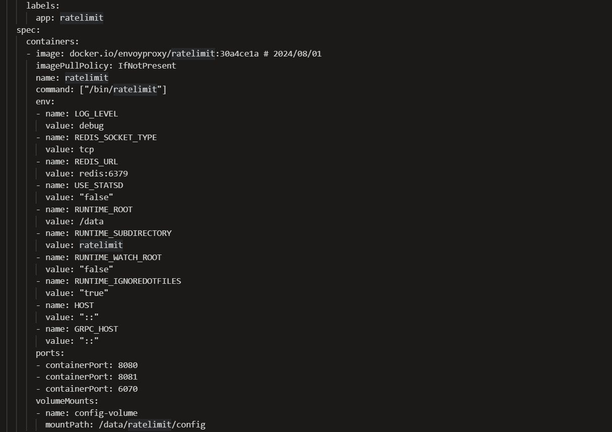Viewport: 612px width, 432px height.
Task: Click the config-volume mount name
Action: point(106,413)
